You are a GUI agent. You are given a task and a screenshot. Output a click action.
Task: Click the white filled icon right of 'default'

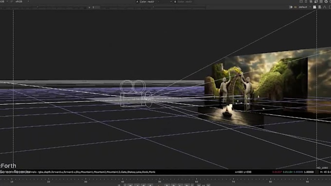click(x=314, y=7)
